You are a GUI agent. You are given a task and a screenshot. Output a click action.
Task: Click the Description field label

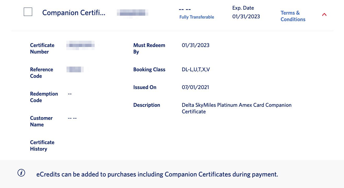147,105
